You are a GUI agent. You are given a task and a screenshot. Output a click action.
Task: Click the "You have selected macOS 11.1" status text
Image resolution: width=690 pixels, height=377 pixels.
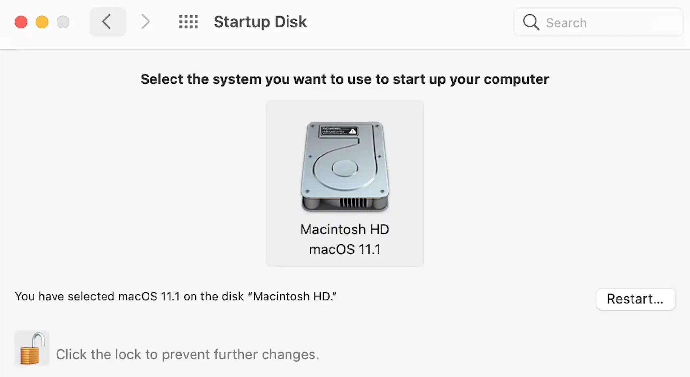(x=176, y=296)
